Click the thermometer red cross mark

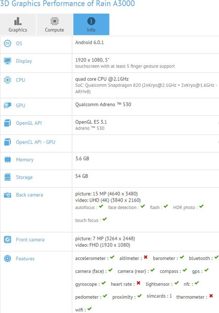pyautogui.click(x=211, y=296)
